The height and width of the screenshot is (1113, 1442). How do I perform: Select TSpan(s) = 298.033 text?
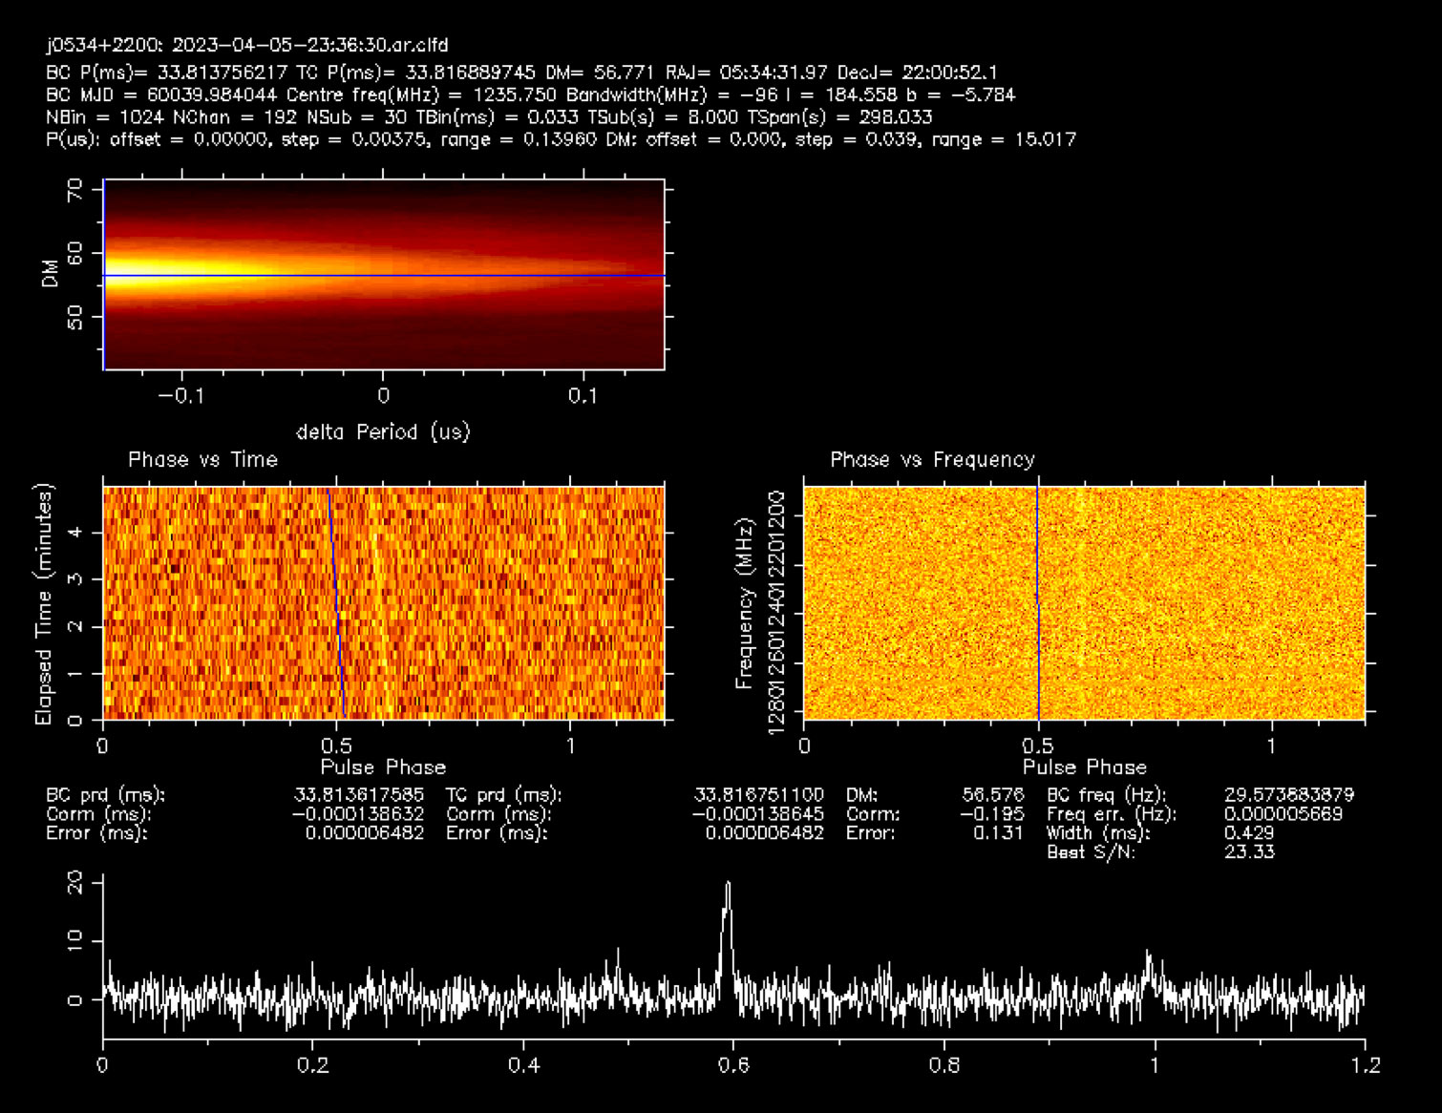[x=840, y=117]
